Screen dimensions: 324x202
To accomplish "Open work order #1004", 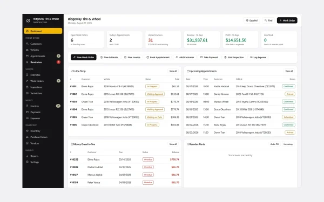I will [124, 109].
